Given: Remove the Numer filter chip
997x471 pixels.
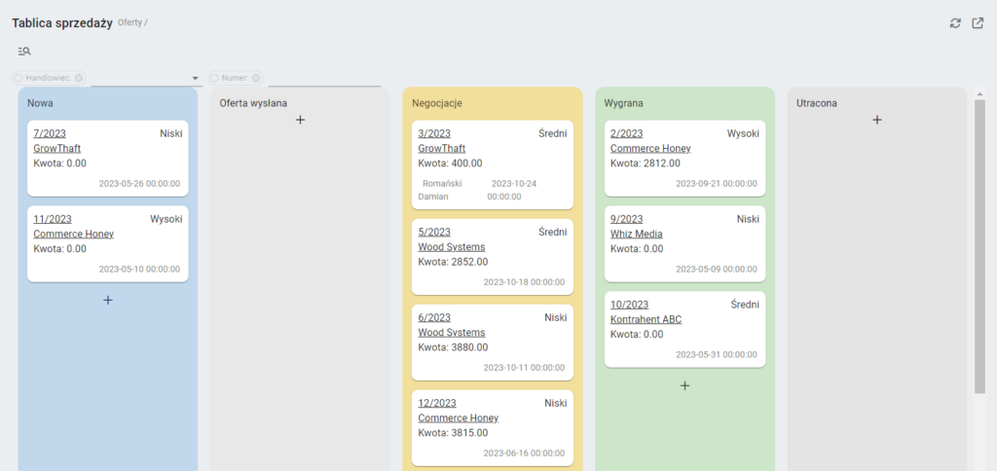Looking at the screenshot, I should [x=256, y=78].
